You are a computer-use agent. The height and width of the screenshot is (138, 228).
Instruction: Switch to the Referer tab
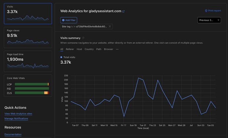[x=70, y=49]
